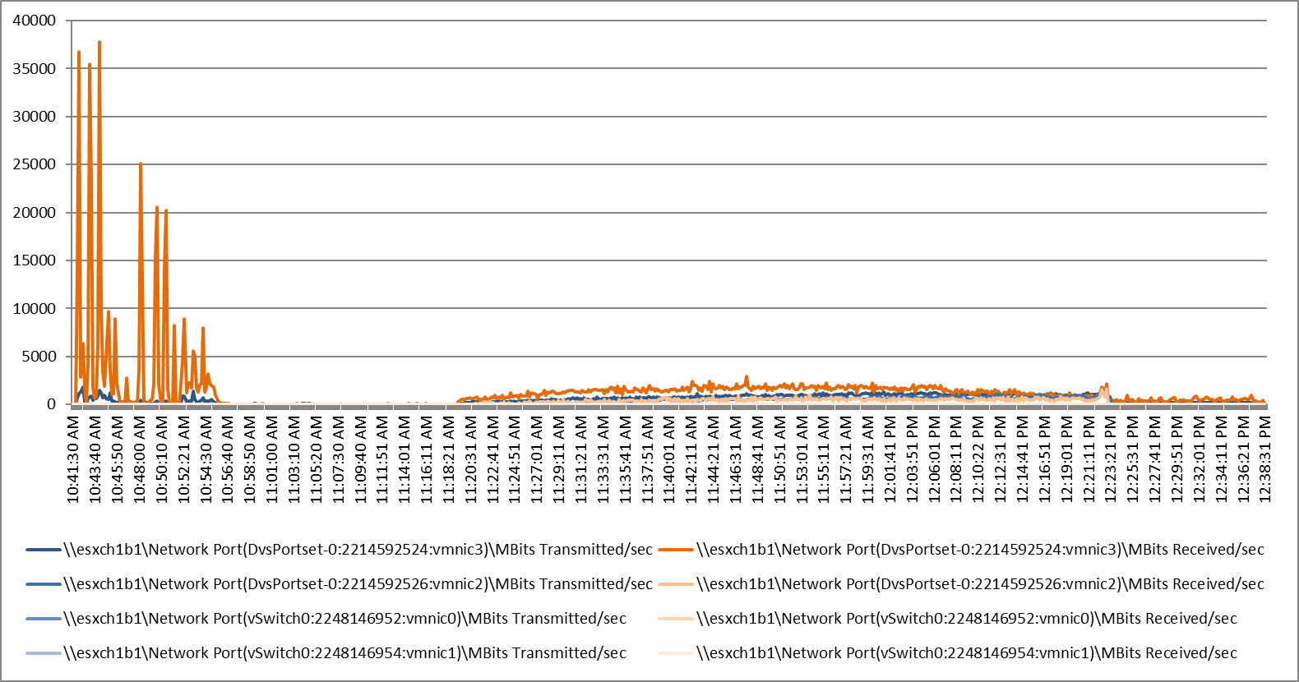
Task: Click the 12:23:21 PM time axis label
Action: [x=1112, y=459]
